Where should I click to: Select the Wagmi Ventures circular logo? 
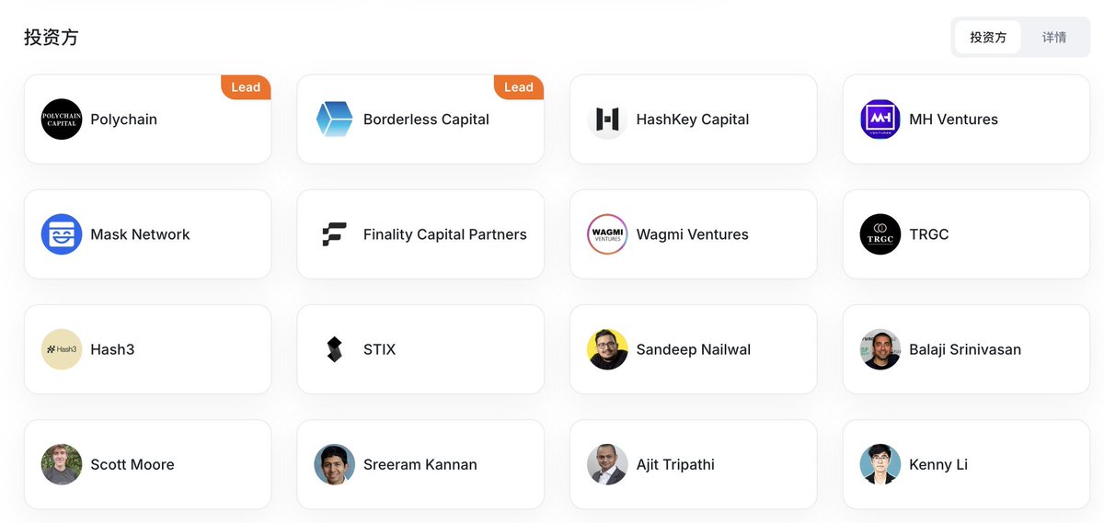[x=607, y=234]
